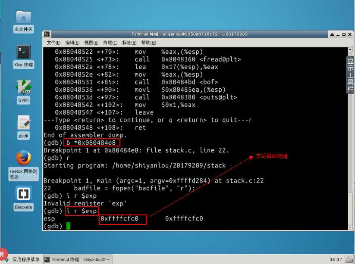This screenshot has width=355, height=264.
Task: Click the green gdb cursor prompt
Action: pos(68,226)
